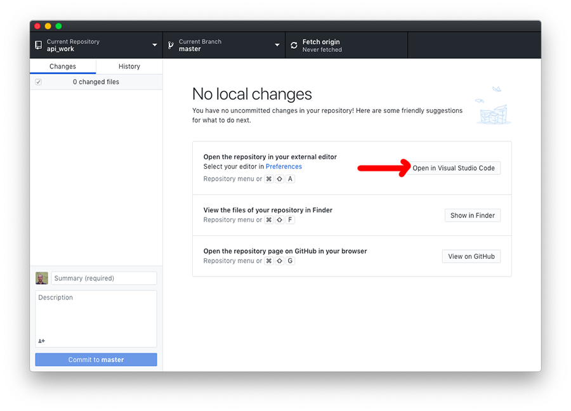Screen dimensions: 571x411
Task: Expand the Current Branch dropdown arrow
Action: (x=277, y=45)
